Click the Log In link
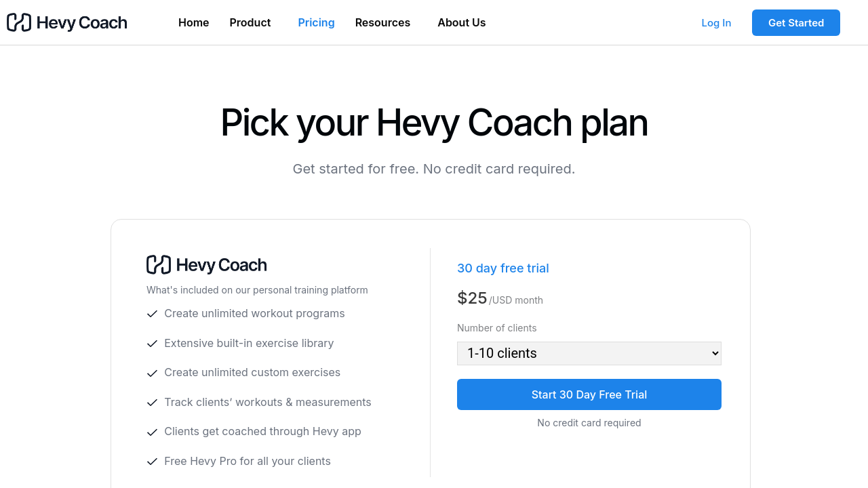The image size is (868, 488). [x=716, y=23]
